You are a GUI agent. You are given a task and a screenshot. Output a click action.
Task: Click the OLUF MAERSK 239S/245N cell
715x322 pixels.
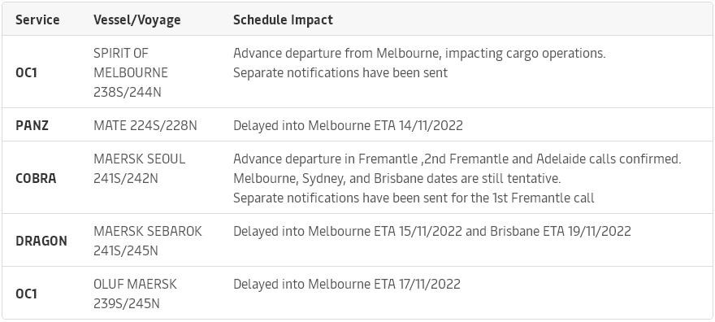point(135,294)
